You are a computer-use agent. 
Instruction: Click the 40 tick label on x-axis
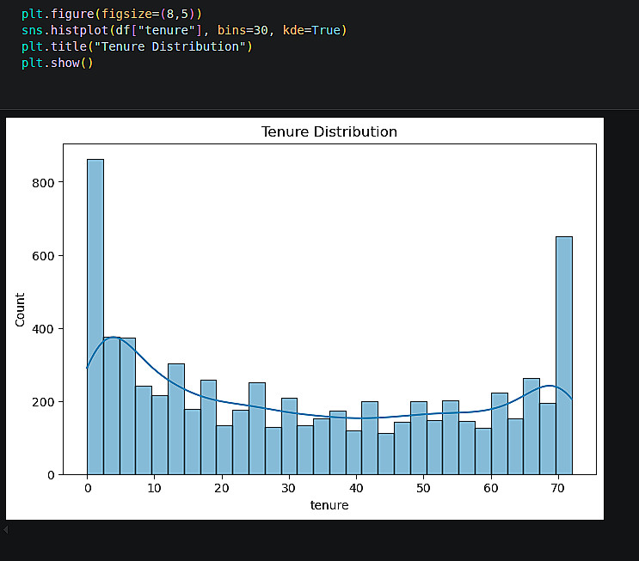(x=356, y=489)
